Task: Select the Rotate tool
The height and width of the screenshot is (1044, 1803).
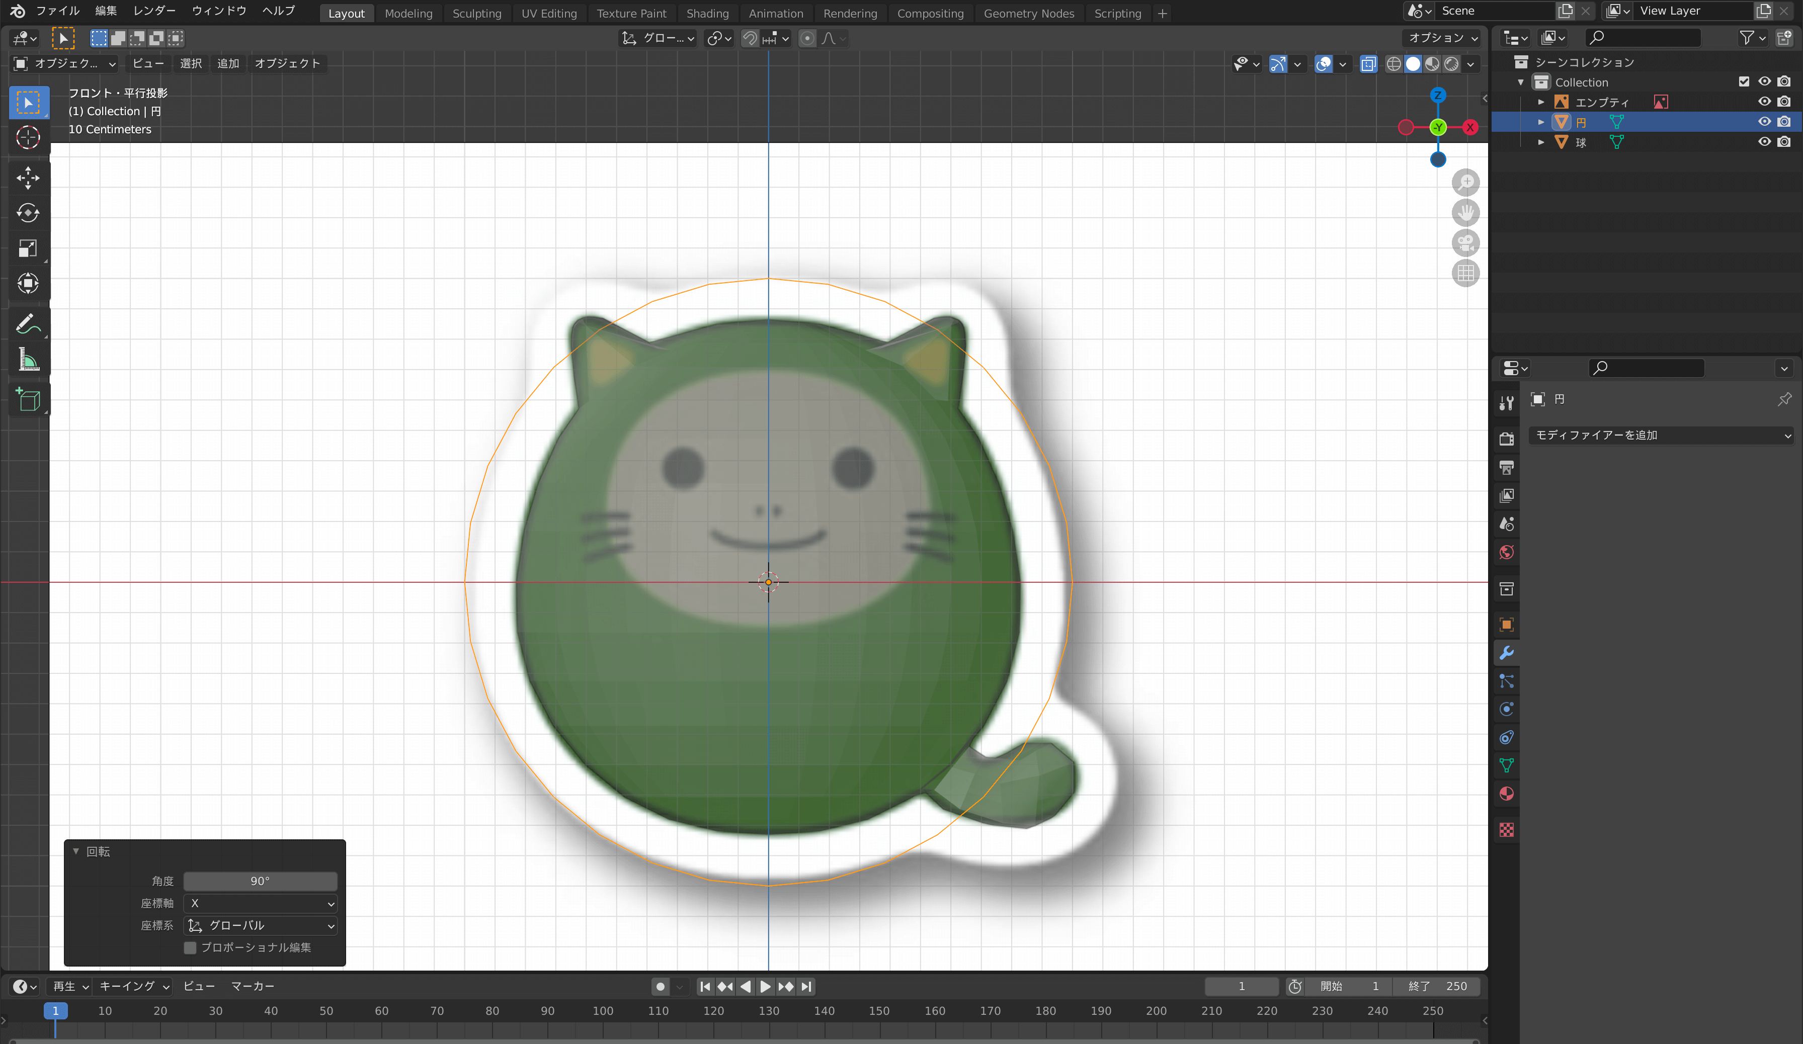Action: coord(28,212)
